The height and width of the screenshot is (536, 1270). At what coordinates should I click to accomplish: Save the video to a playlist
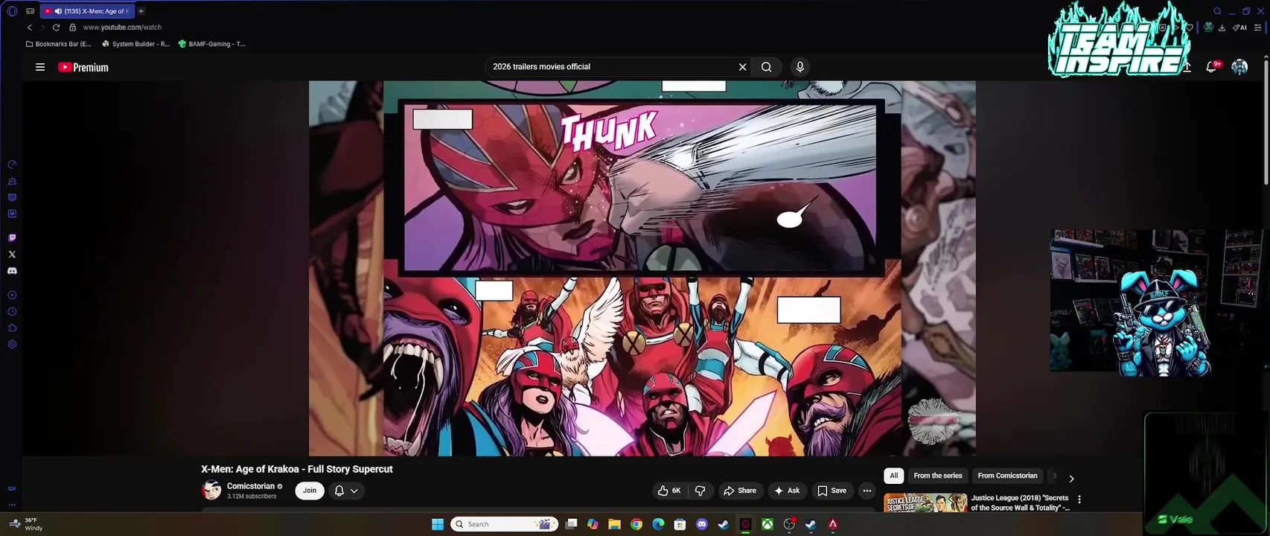pos(832,491)
